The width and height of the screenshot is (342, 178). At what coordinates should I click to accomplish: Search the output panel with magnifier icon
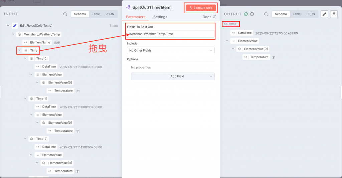tap(266, 14)
